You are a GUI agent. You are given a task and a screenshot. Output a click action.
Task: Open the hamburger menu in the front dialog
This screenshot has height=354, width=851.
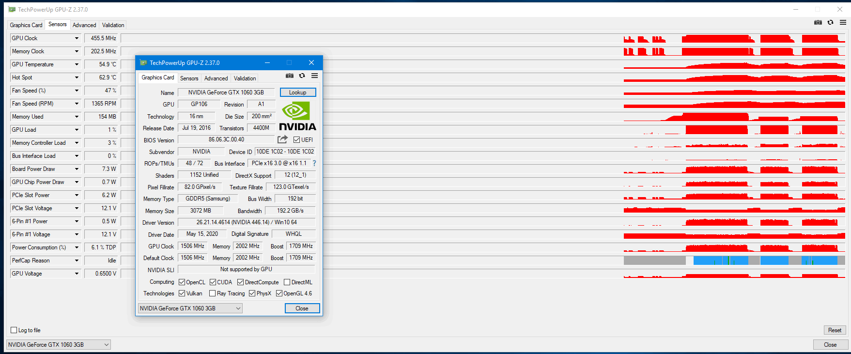[x=315, y=76]
